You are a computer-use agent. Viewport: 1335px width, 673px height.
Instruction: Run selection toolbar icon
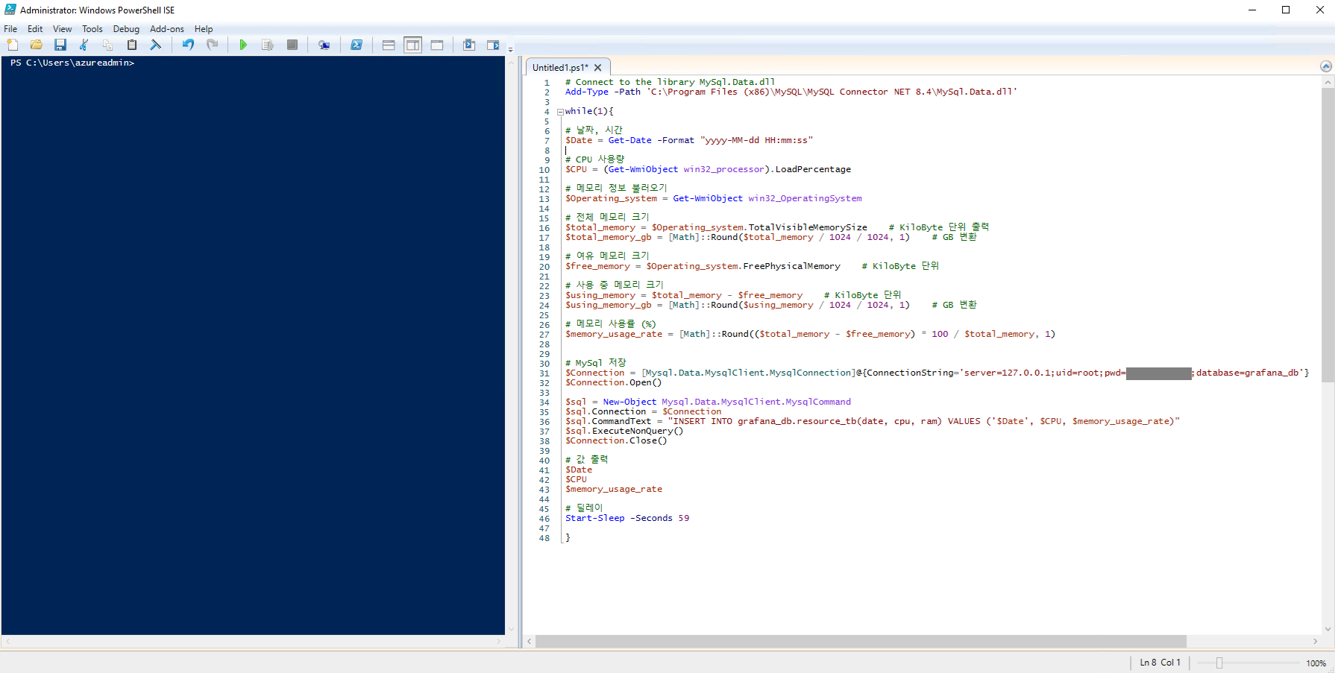tap(268, 45)
